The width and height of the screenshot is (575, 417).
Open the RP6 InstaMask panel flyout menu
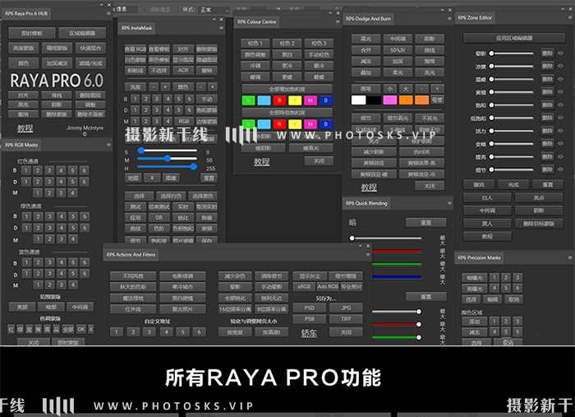click(x=221, y=27)
